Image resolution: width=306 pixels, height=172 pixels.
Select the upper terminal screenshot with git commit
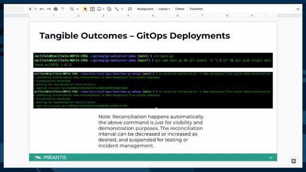153,60
